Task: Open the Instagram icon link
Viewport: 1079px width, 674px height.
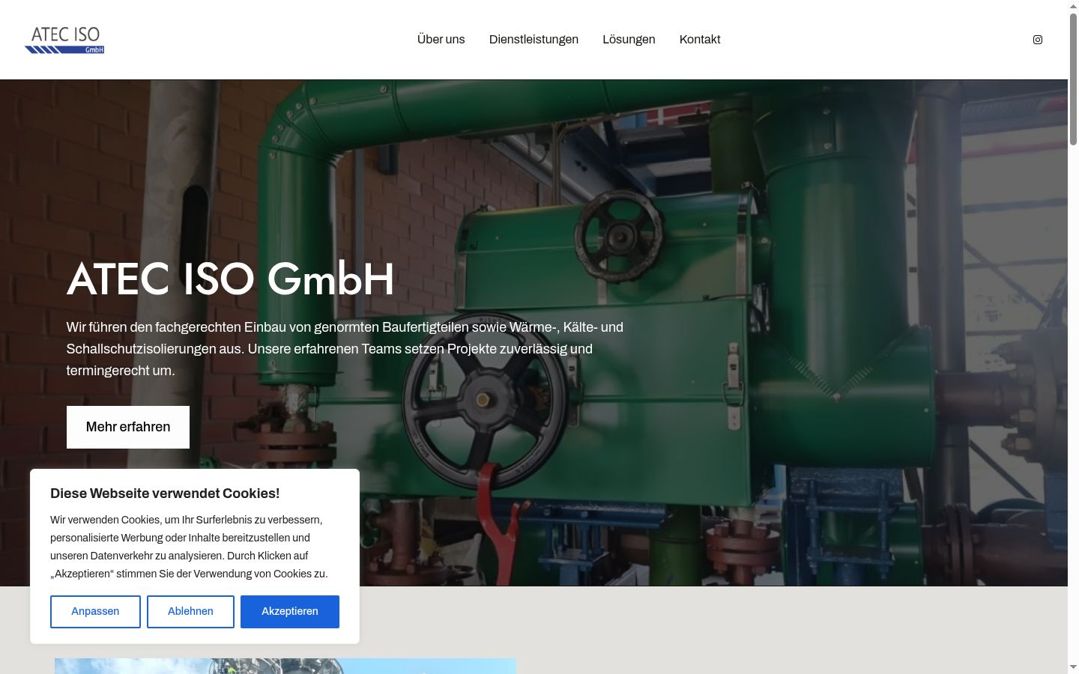Action: click(x=1038, y=40)
